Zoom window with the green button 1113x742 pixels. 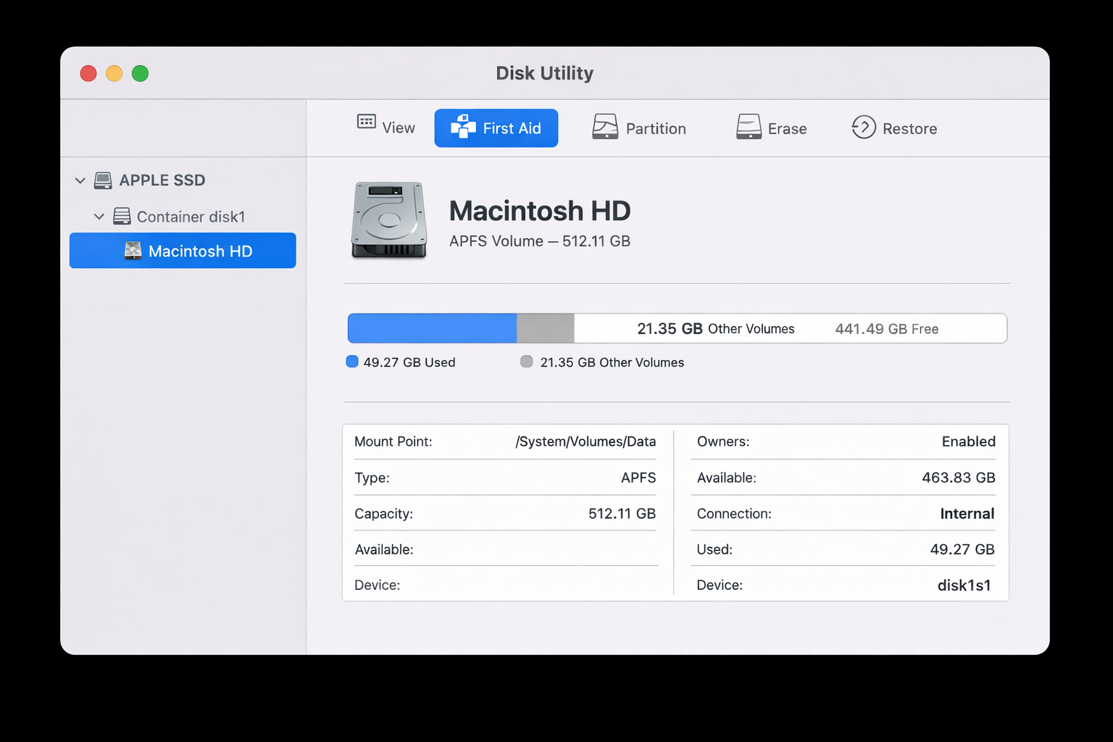tap(141, 73)
